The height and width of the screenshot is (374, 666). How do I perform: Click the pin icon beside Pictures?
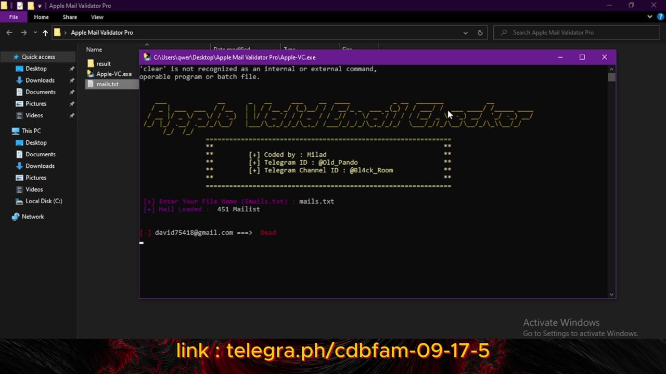(x=72, y=104)
